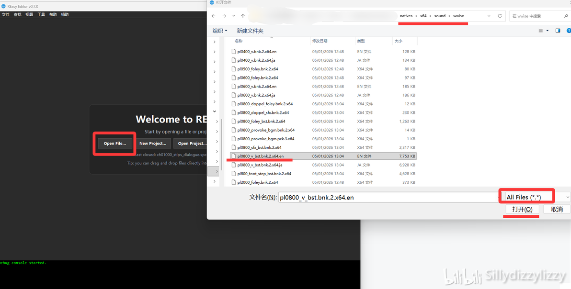Open the 组织 dropdown menu
The width and height of the screenshot is (571, 289).
point(220,31)
